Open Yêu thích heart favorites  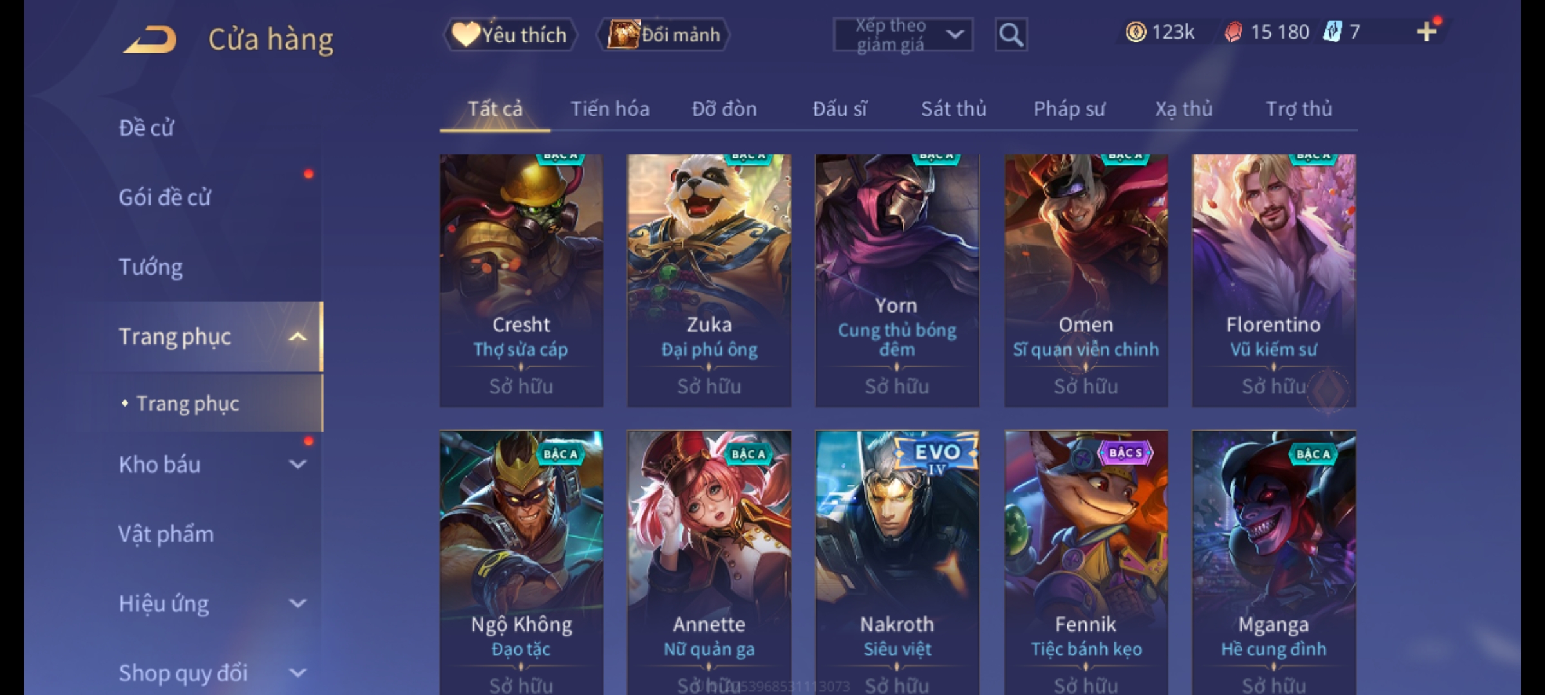point(510,35)
